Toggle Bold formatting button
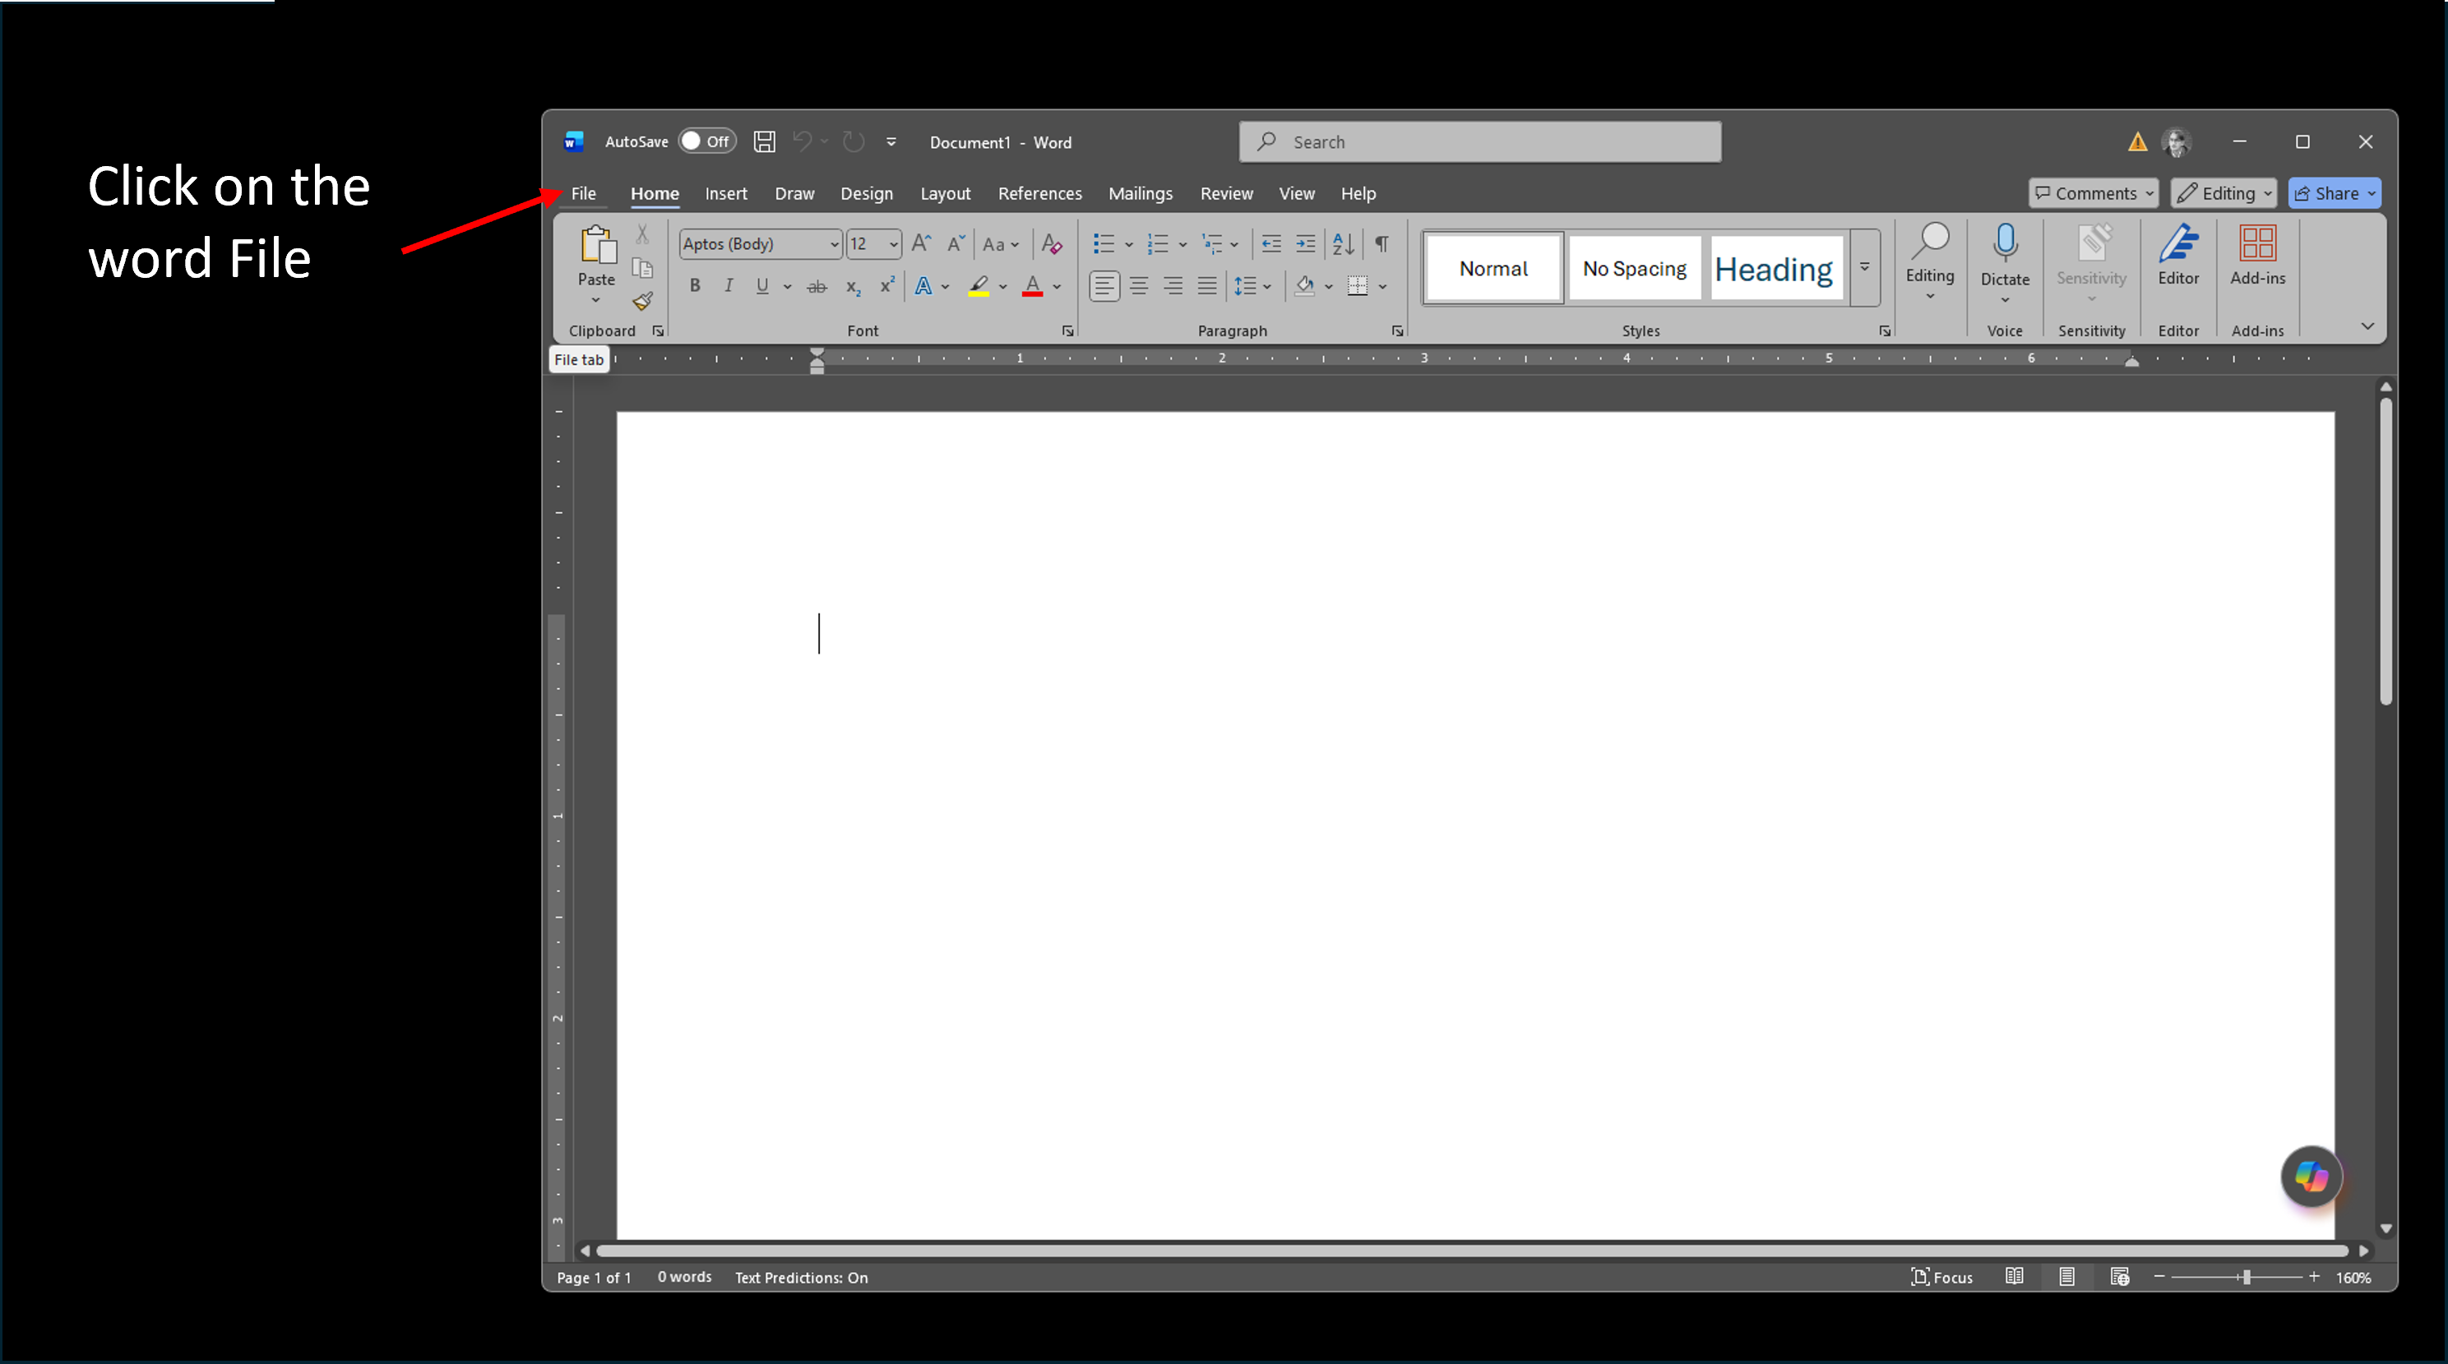The height and width of the screenshot is (1364, 2448). [x=695, y=286]
